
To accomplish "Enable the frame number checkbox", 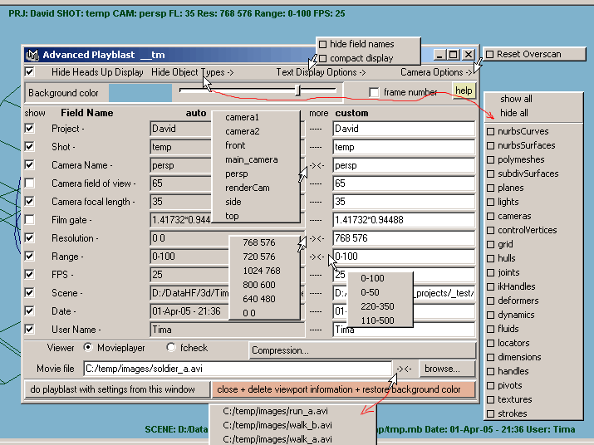I will click(374, 92).
